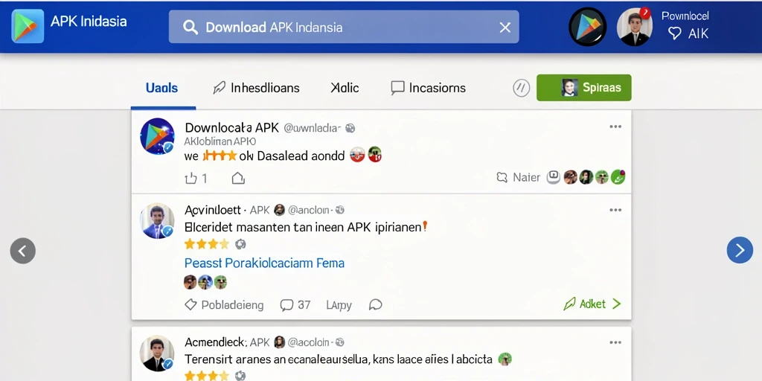
Task: Open the profile avatar with notification badge
Action: tap(634, 27)
